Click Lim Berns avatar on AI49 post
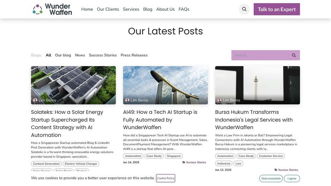The width and height of the screenshot is (331, 186). [x=127, y=100]
